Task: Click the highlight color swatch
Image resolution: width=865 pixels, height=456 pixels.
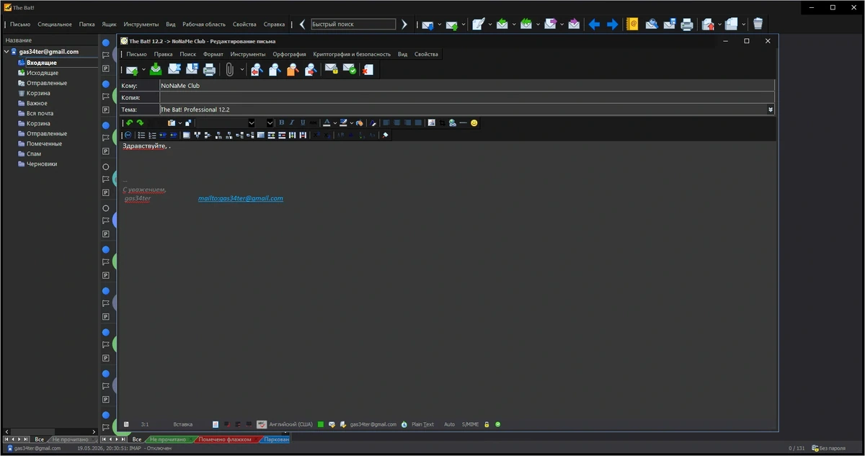Action: pyautogui.click(x=344, y=122)
